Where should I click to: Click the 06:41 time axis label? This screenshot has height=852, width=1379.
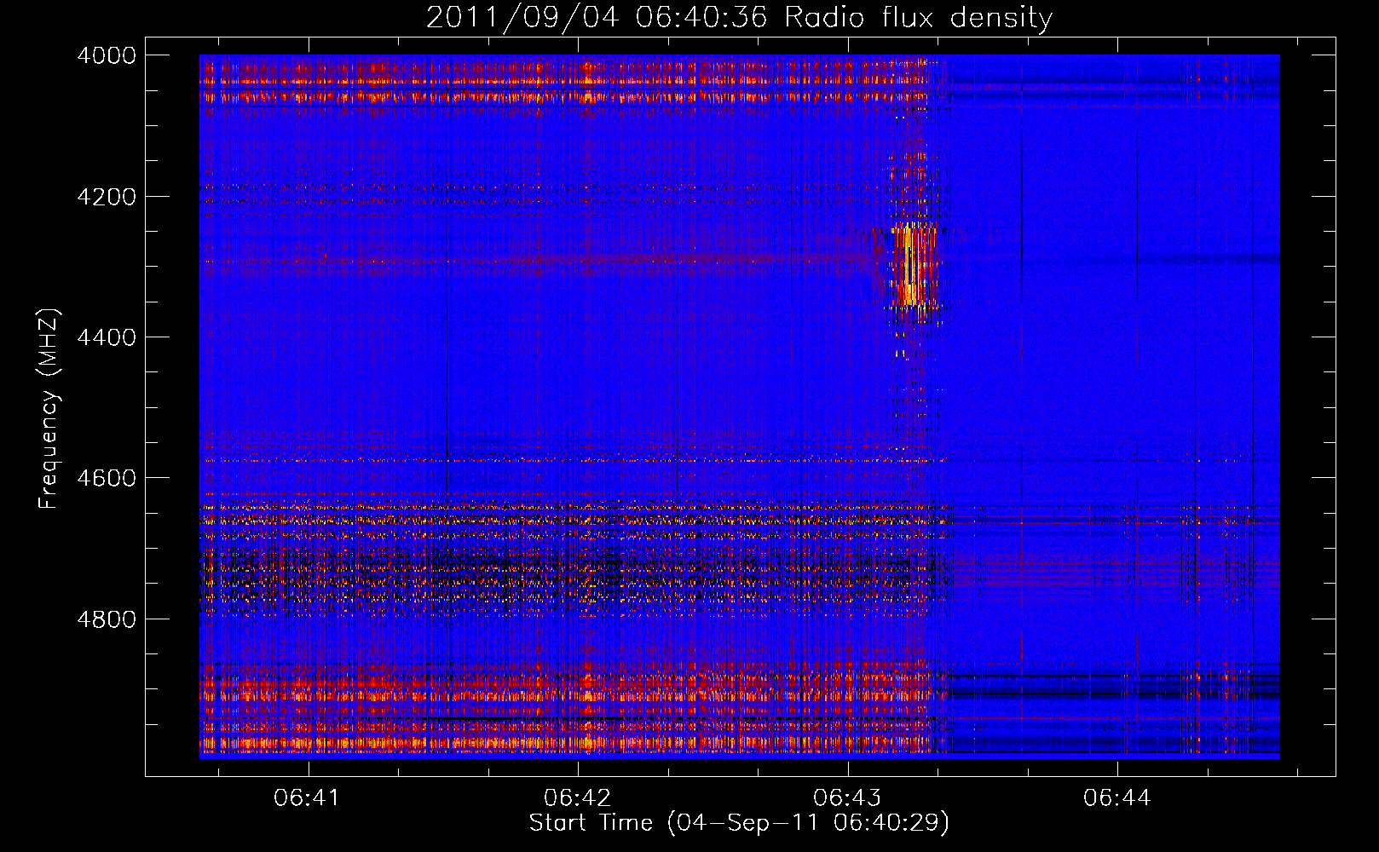click(x=307, y=798)
